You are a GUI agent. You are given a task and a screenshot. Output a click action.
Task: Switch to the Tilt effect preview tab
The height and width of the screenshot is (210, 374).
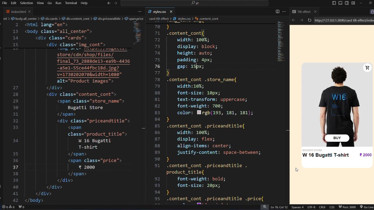click(x=304, y=12)
